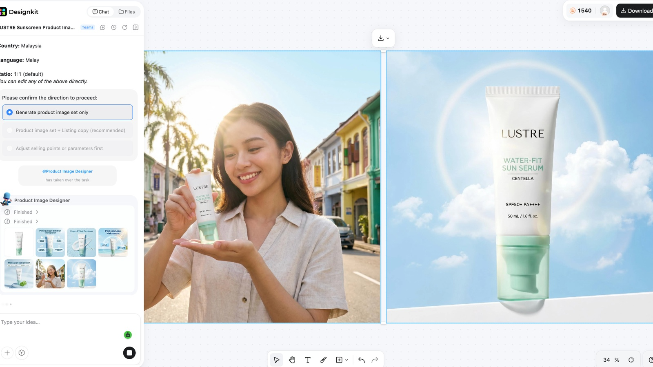Image resolution: width=653 pixels, height=367 pixels.
Task: Click the project title LUSTRE Sunscreen Product Ima...
Action: click(37, 27)
